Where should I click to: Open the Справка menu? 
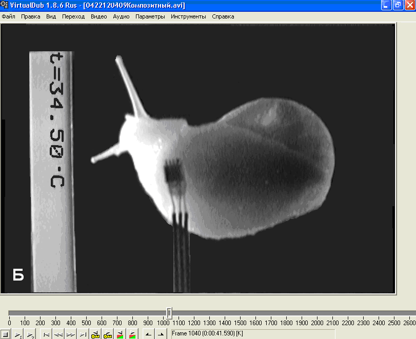tap(223, 16)
